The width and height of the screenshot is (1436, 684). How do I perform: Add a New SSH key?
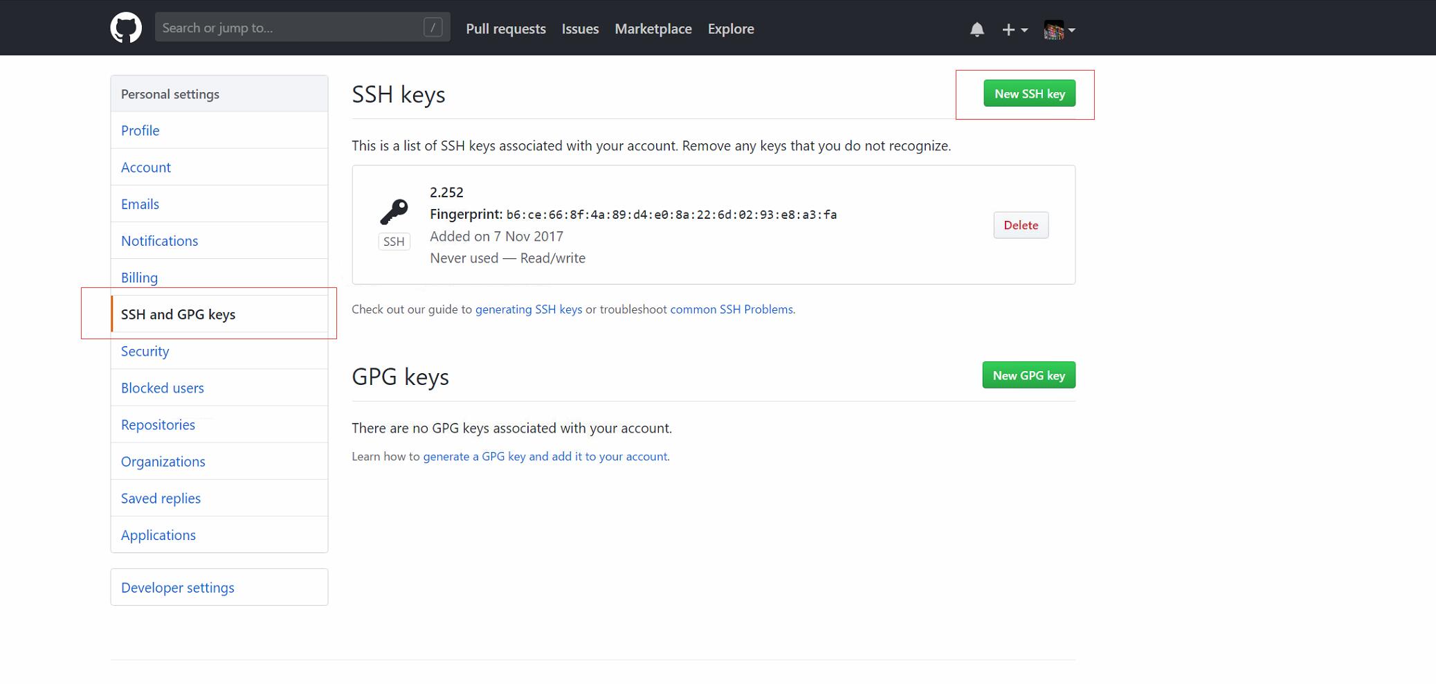pos(1029,93)
